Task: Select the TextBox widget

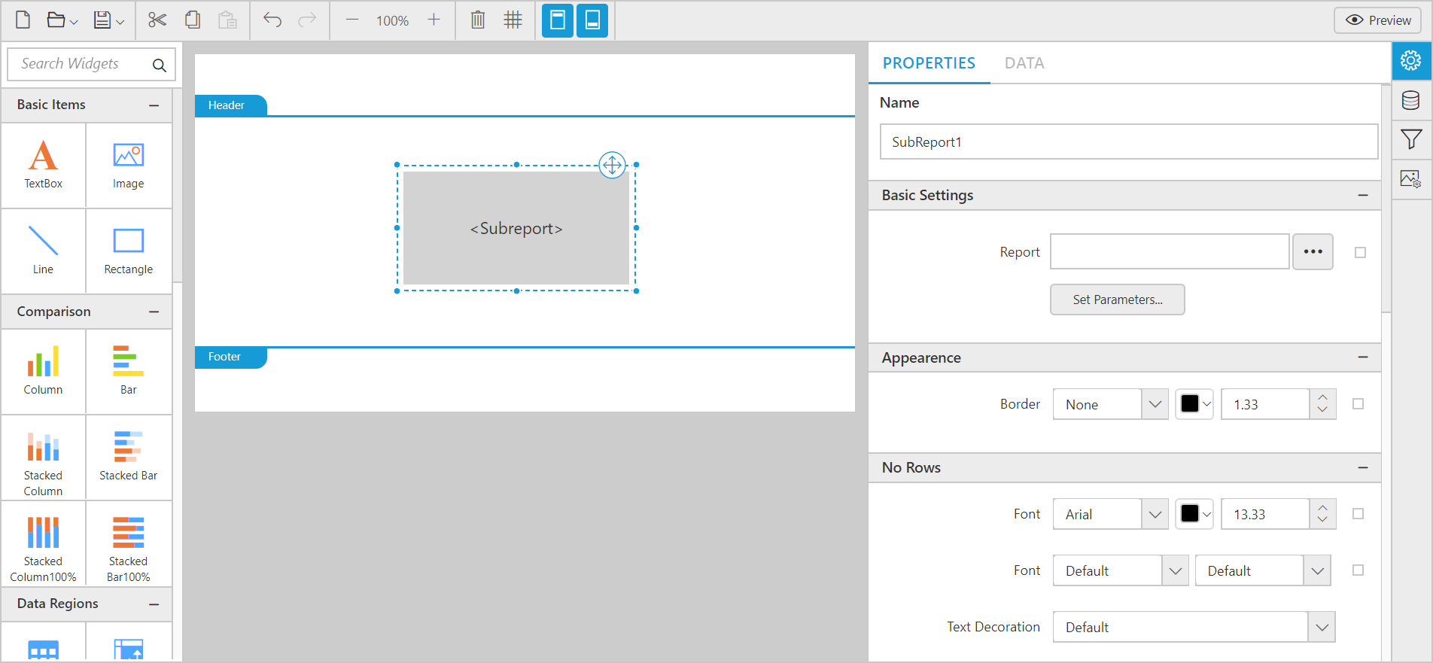Action: pos(44,165)
